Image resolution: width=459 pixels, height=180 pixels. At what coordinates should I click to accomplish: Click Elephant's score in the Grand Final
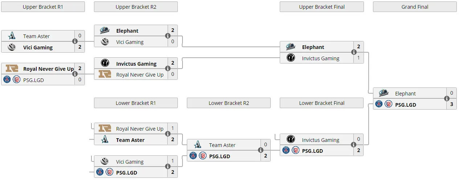pyautogui.click(x=452, y=93)
